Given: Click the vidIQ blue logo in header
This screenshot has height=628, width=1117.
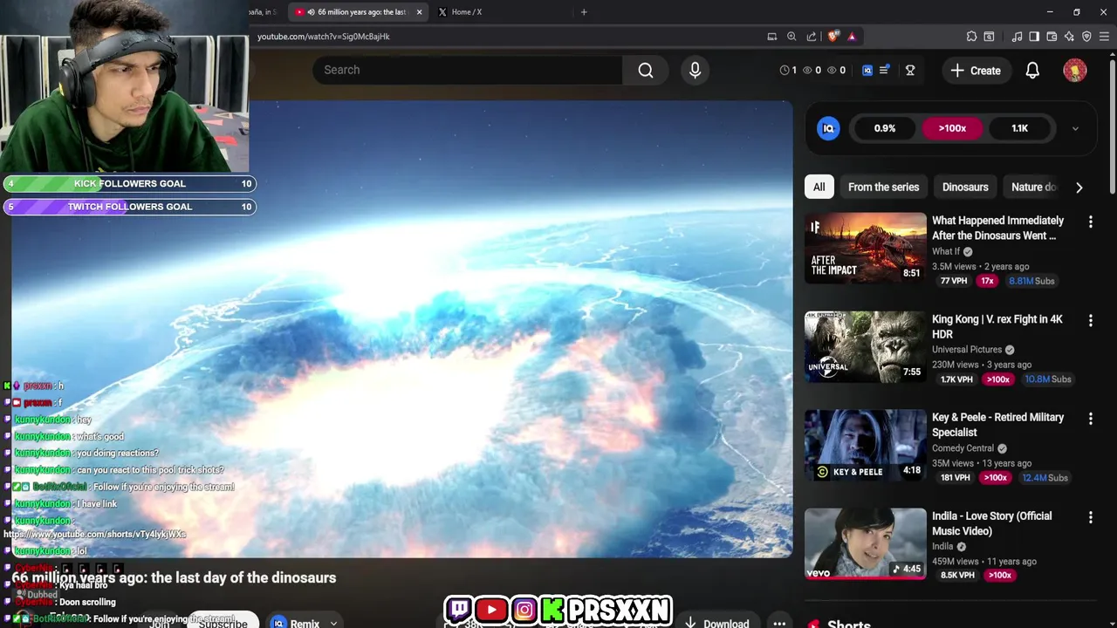Looking at the screenshot, I should click(867, 70).
